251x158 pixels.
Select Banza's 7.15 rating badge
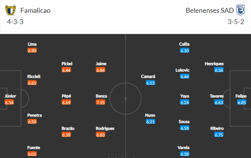(101, 102)
